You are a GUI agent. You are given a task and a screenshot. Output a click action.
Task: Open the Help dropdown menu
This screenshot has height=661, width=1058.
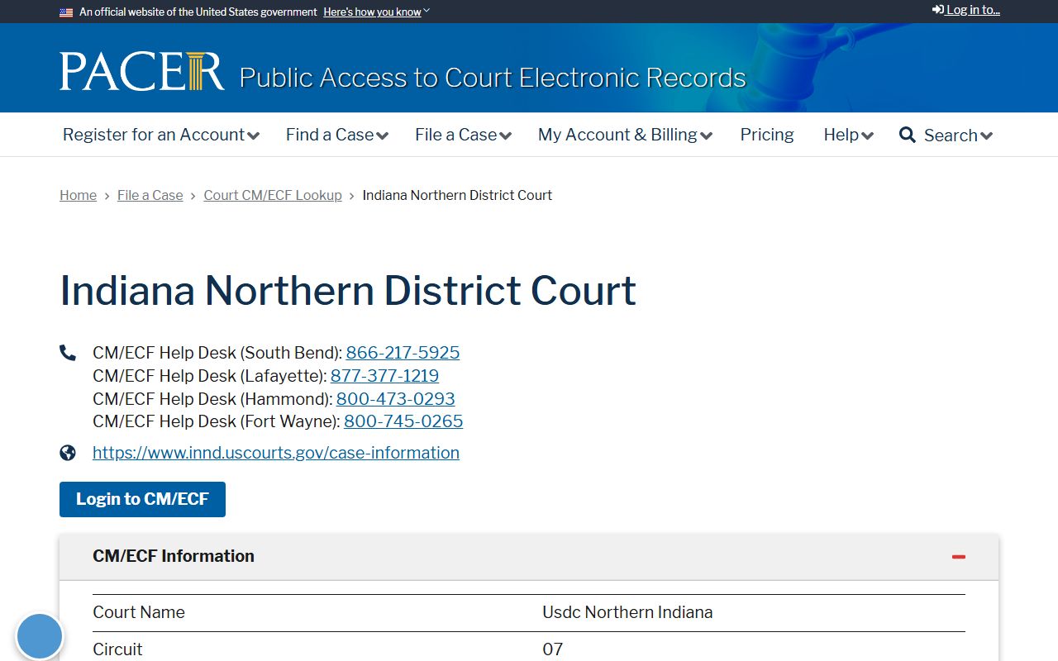[849, 135]
